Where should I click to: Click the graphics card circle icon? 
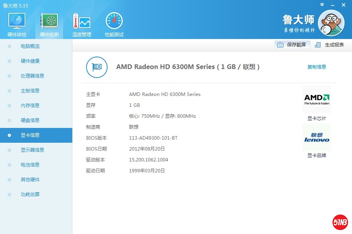(97, 67)
